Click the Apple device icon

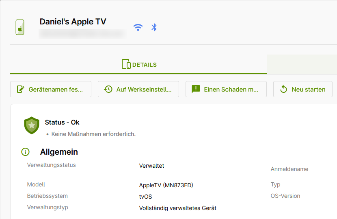[19, 27]
